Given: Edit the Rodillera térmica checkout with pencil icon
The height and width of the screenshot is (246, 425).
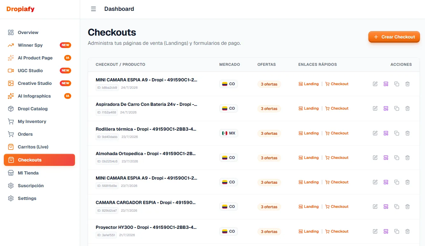Looking at the screenshot, I should tap(375, 133).
